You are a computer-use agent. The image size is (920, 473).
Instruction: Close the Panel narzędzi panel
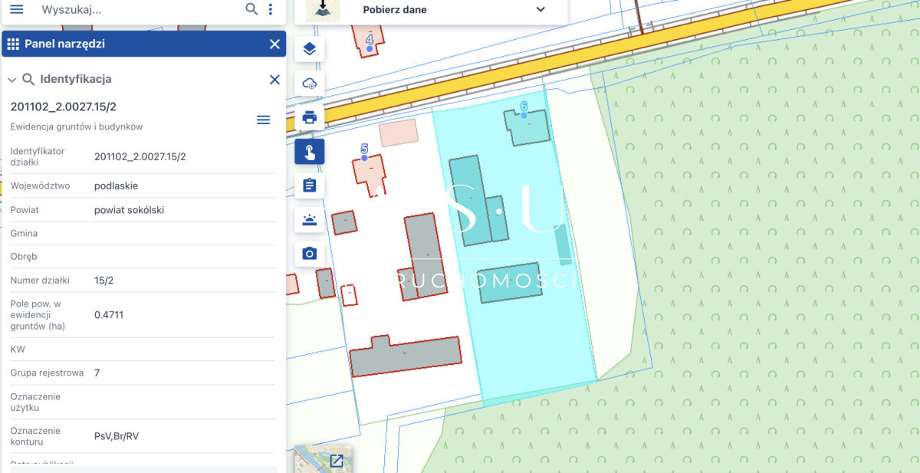coord(275,44)
